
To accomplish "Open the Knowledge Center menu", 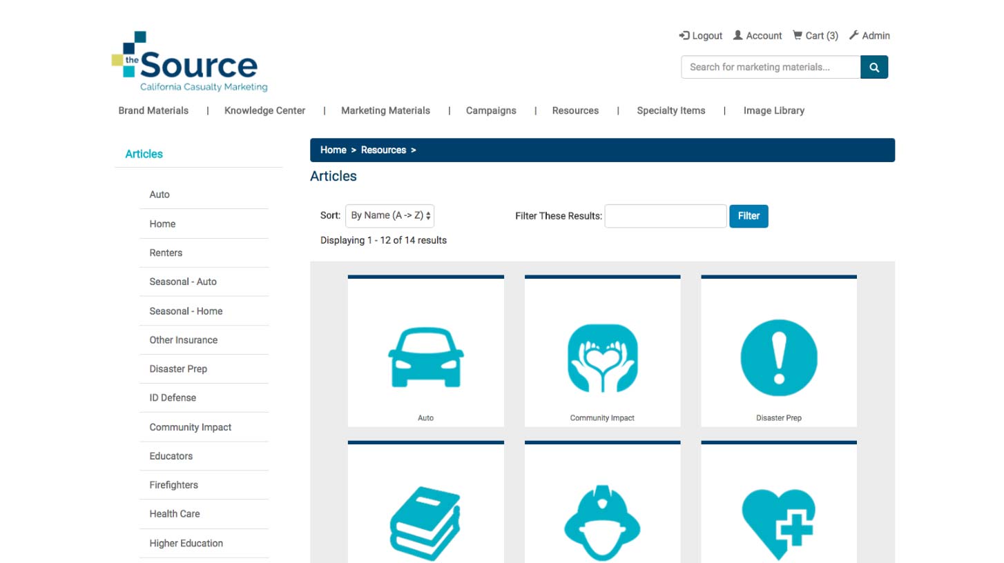I will pos(264,110).
